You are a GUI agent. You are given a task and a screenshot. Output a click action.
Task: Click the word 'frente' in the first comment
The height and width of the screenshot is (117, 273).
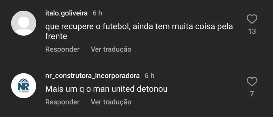coord(56,36)
